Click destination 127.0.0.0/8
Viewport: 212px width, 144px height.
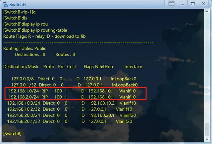pos(22,79)
